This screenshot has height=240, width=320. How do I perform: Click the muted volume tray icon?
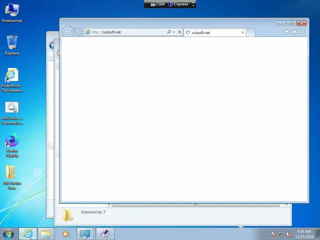288,234
